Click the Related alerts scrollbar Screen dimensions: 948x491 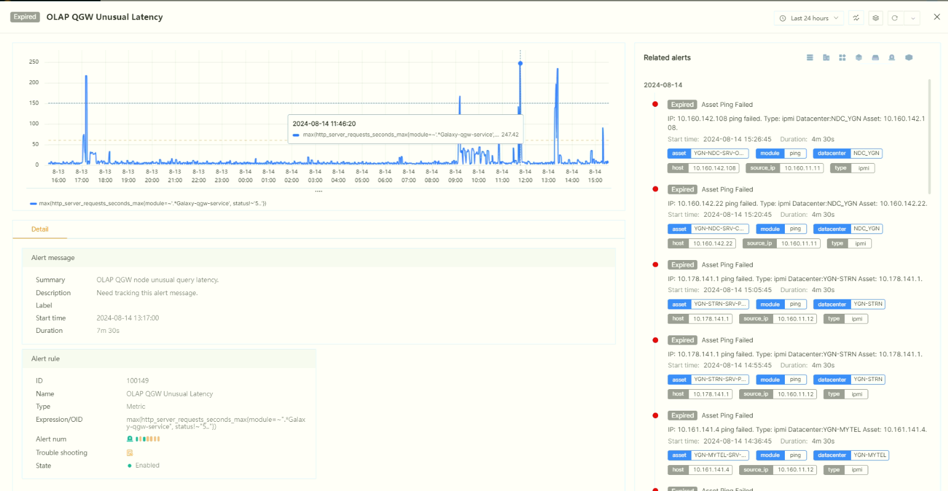(929, 136)
